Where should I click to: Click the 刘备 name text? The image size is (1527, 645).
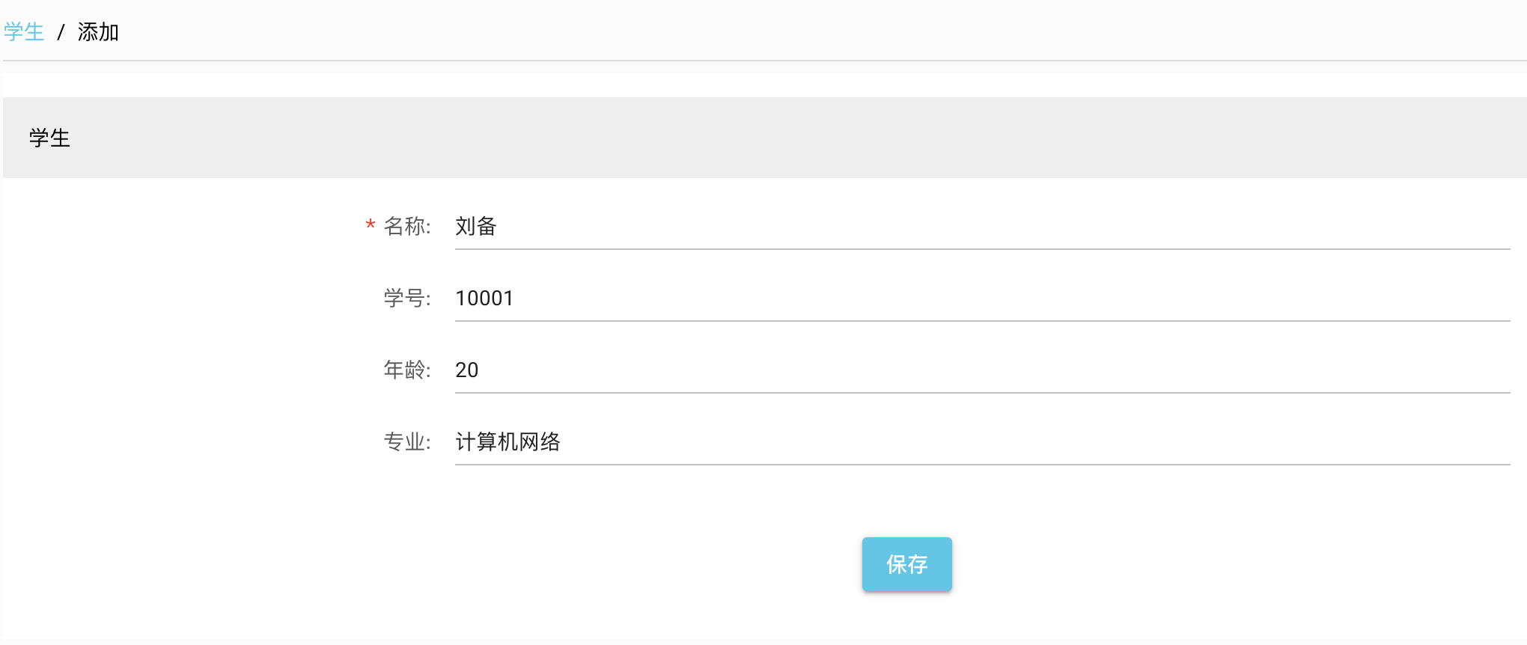[x=476, y=226]
